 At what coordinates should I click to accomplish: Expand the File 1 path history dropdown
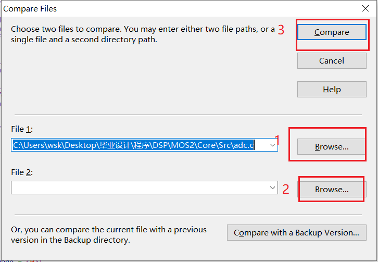click(x=273, y=145)
